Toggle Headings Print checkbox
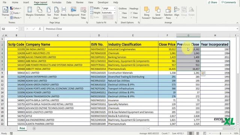Screen dimensions: 240x135 (131, 18)
